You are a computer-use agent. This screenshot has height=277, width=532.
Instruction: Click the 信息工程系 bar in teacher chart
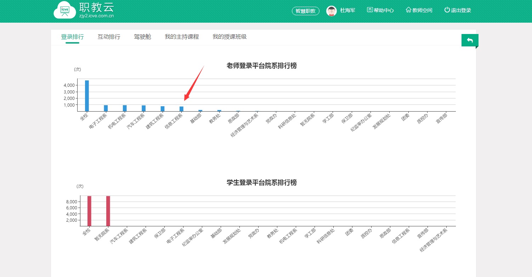(181, 109)
